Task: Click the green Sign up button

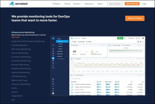Action: pyautogui.click(x=120, y=38)
